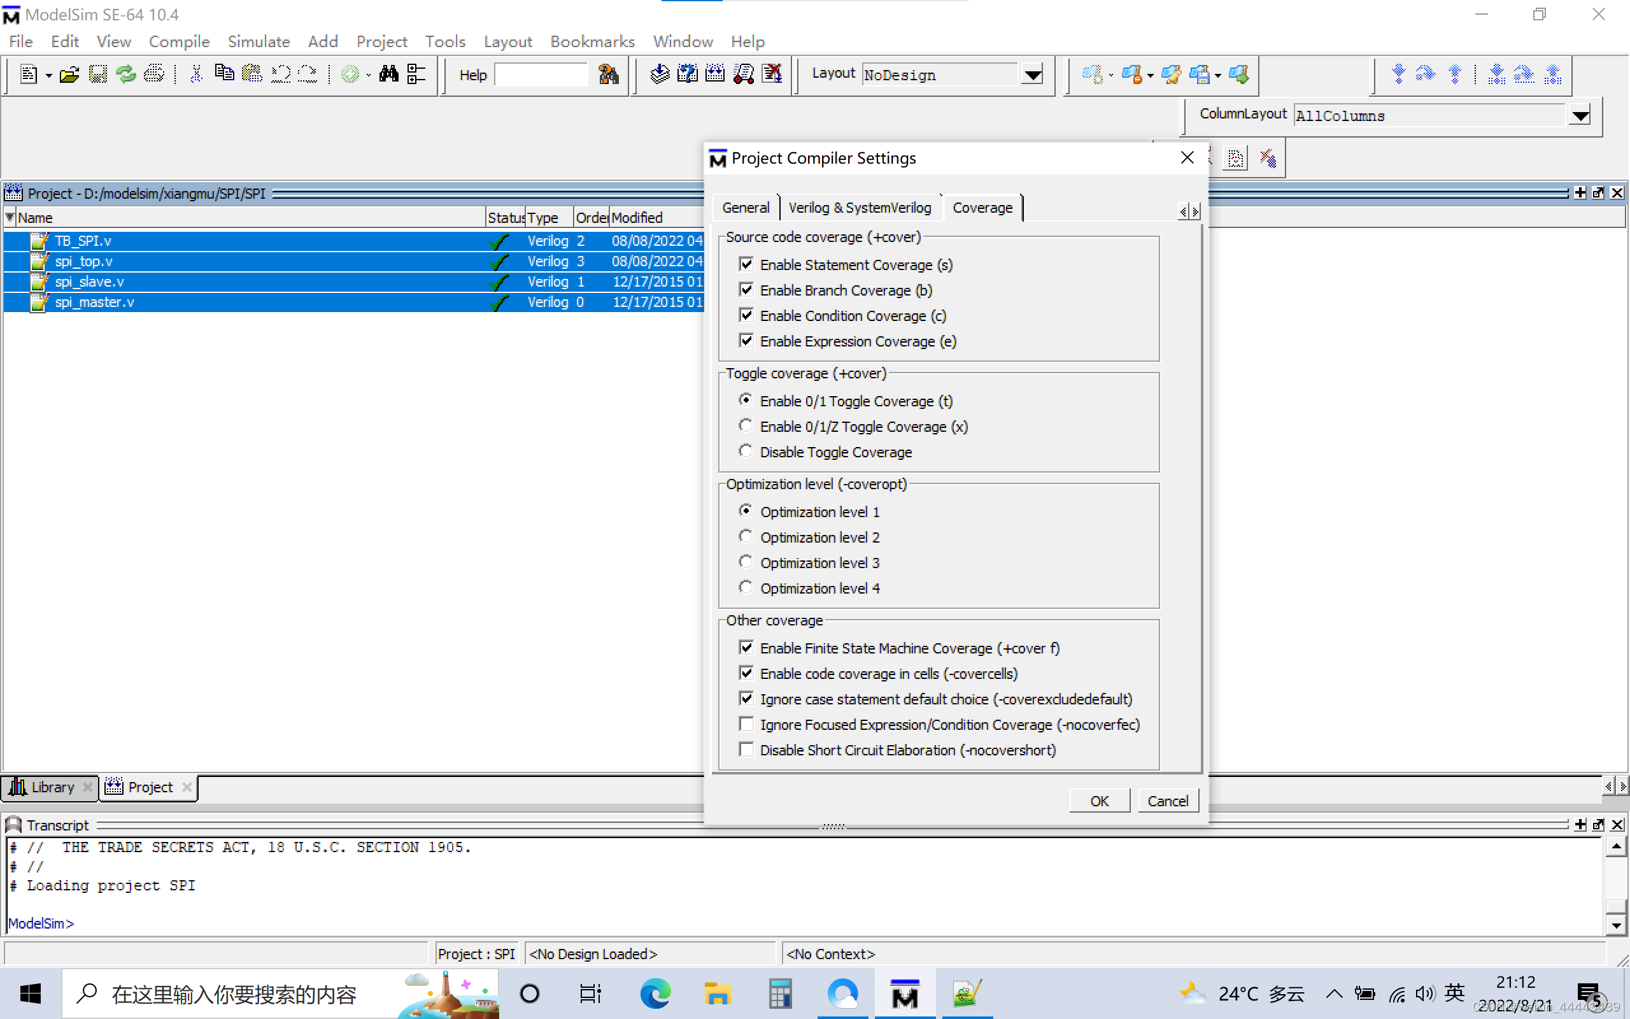Switch to Verilog & SystemVerilog tab
Screen dimensions: 1630x1019
point(860,208)
